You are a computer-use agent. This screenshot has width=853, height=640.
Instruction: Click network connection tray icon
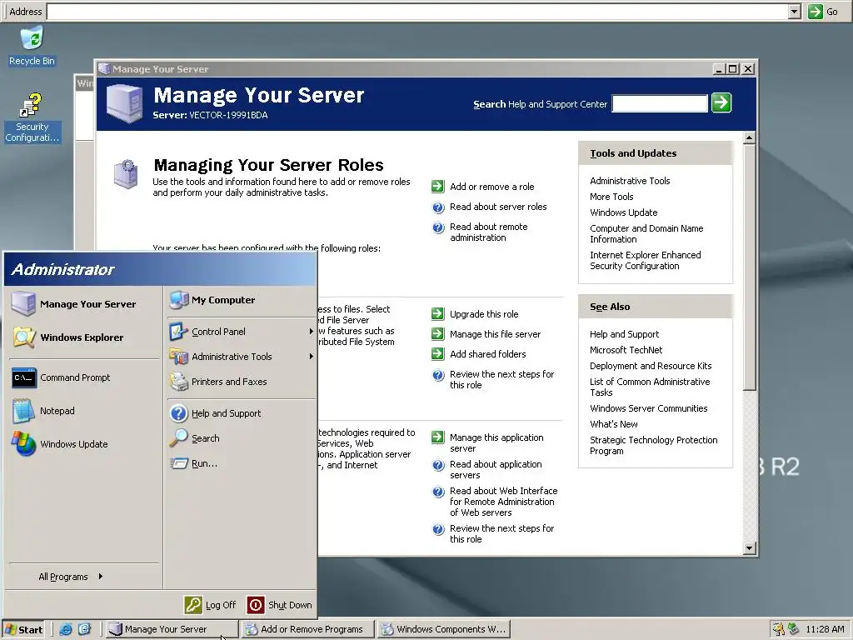794,629
